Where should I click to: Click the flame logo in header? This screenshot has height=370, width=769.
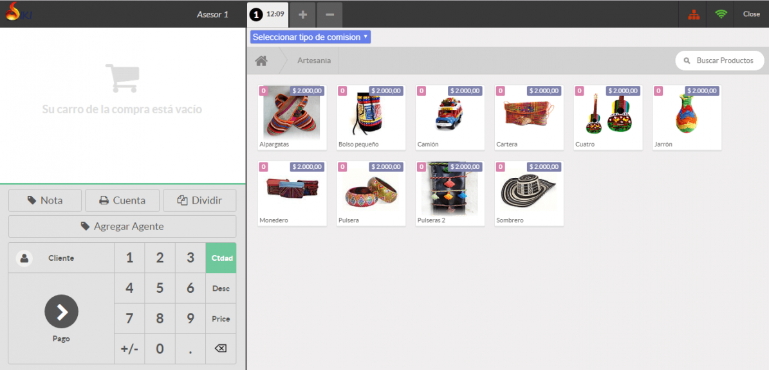[14, 12]
